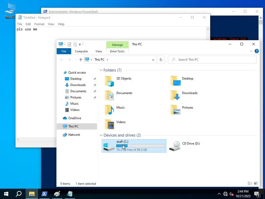Select Music in Quick access sidebar

point(74,104)
